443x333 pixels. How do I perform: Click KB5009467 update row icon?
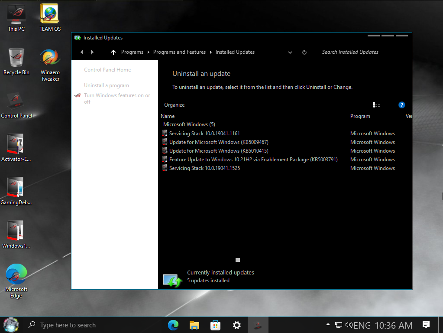tap(165, 142)
